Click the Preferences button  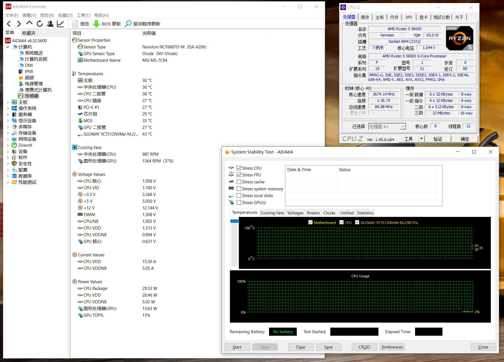tap(392, 347)
